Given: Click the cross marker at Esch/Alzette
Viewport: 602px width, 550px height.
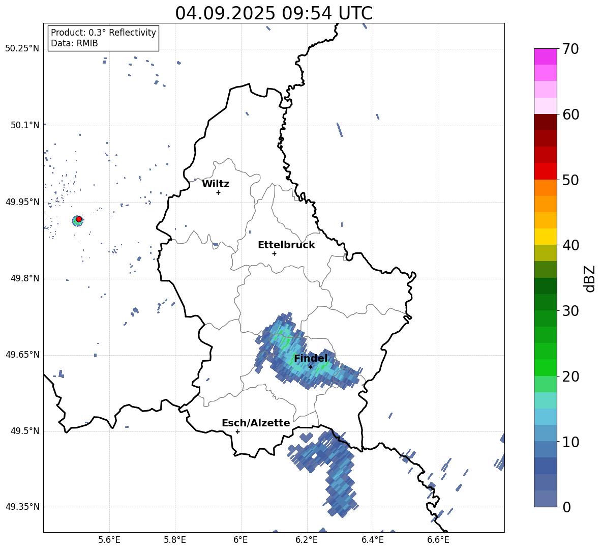Looking at the screenshot, I should pos(237,431).
